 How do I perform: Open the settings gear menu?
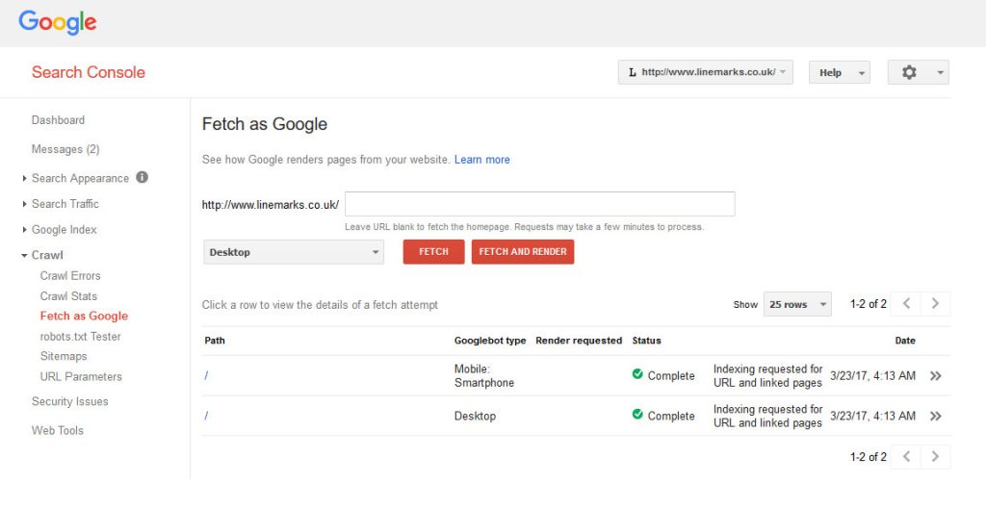pos(918,72)
